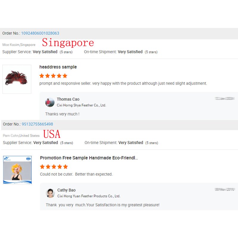Click the blurred United States reviewer name
Viewport: 238px width, 238px height.
[11, 136]
